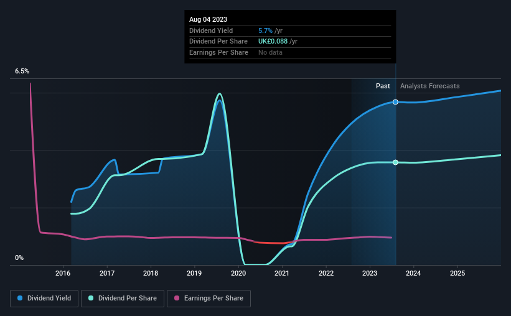Select the teal Dividend Per Share data point marker
511x316 pixels.
pos(395,162)
